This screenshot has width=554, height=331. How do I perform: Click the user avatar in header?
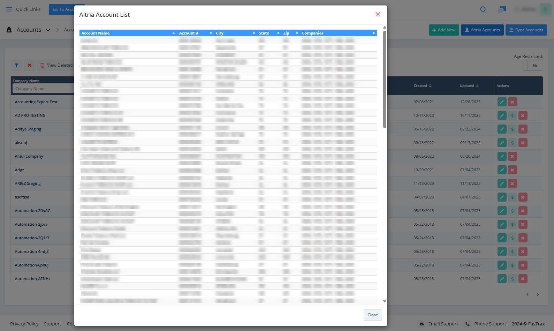(545, 9)
